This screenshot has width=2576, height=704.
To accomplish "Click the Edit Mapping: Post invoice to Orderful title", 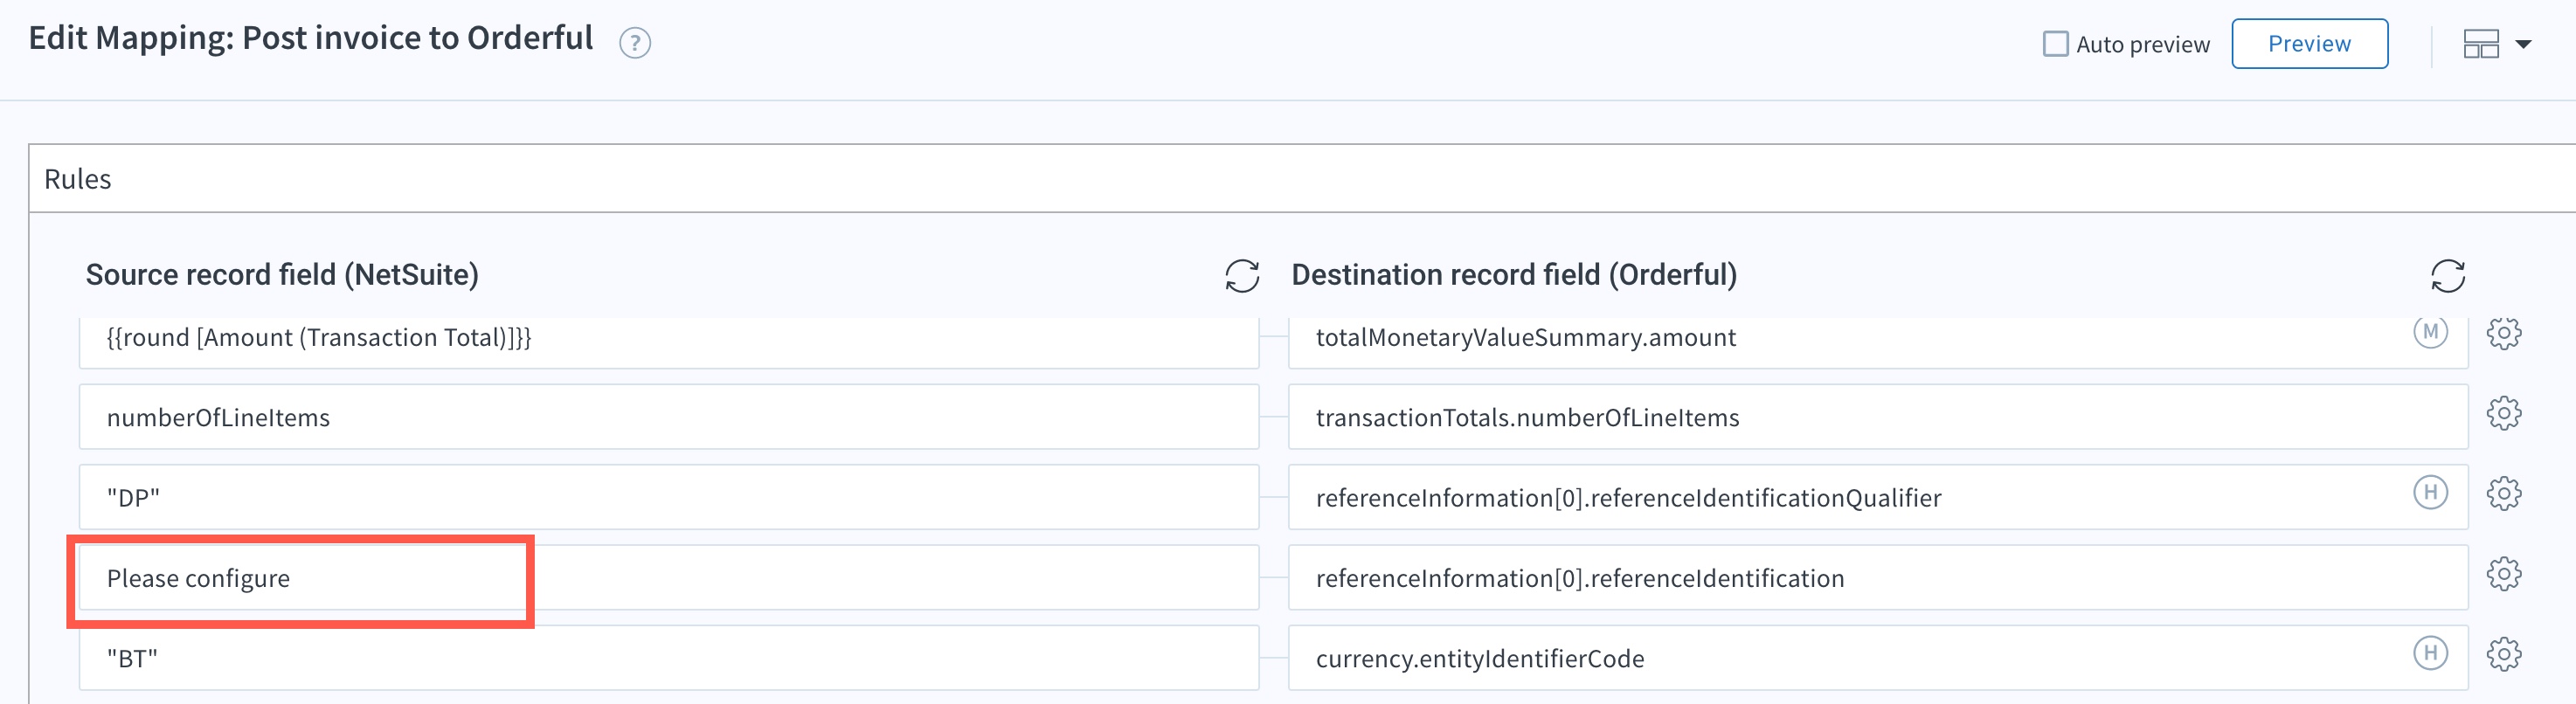I will (310, 38).
